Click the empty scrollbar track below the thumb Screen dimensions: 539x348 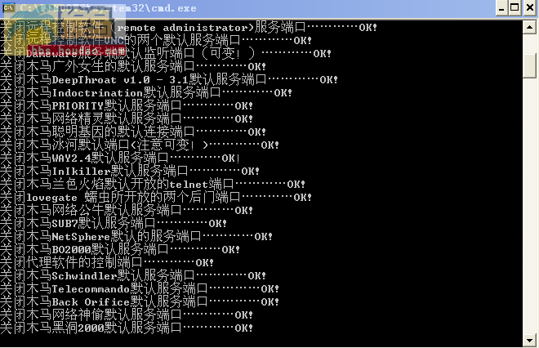coord(529,207)
